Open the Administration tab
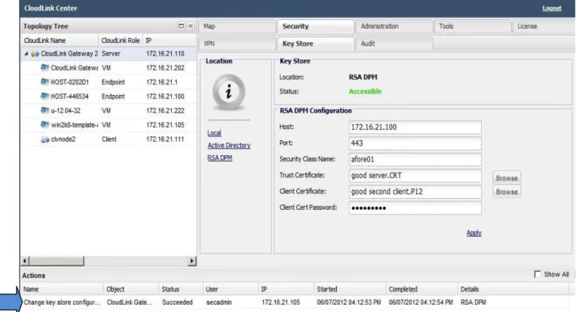The height and width of the screenshot is (312, 577). (395, 26)
